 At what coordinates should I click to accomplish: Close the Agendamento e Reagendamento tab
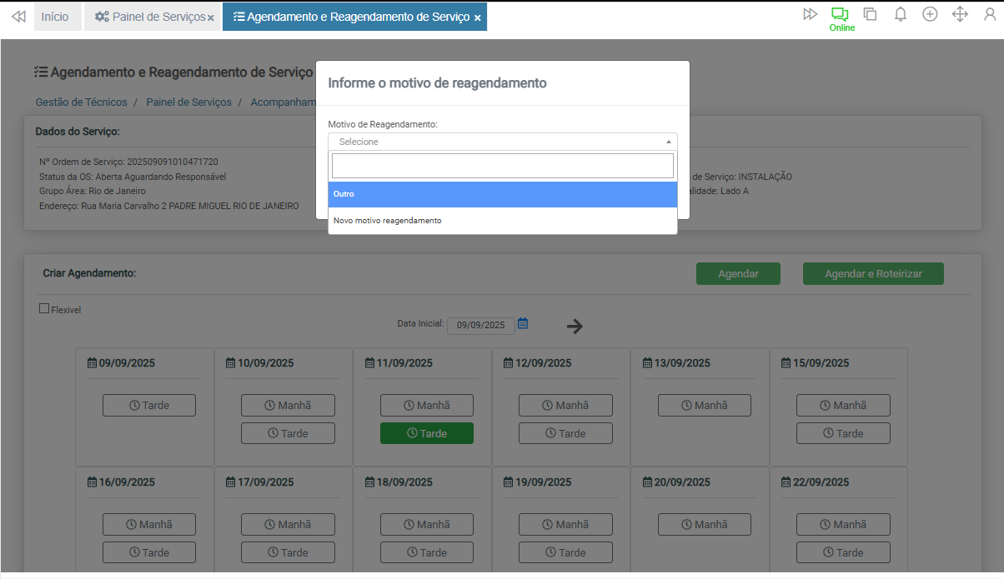point(477,17)
